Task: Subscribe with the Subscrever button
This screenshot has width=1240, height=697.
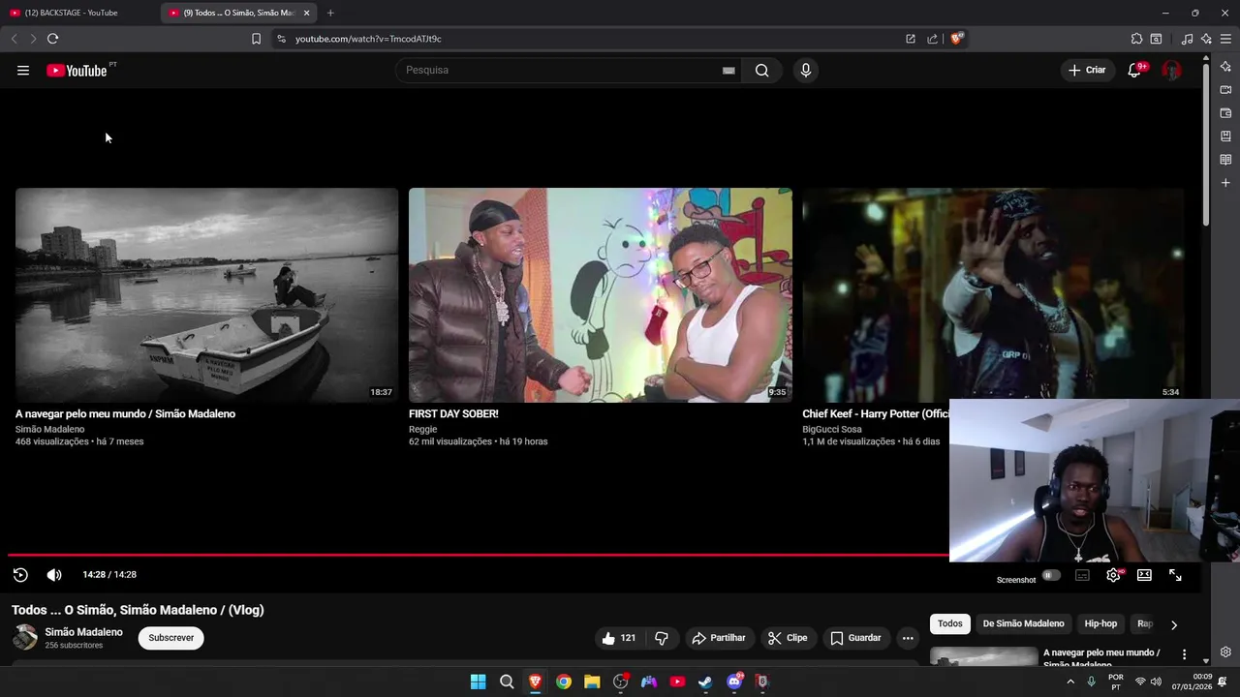Action: click(x=171, y=638)
